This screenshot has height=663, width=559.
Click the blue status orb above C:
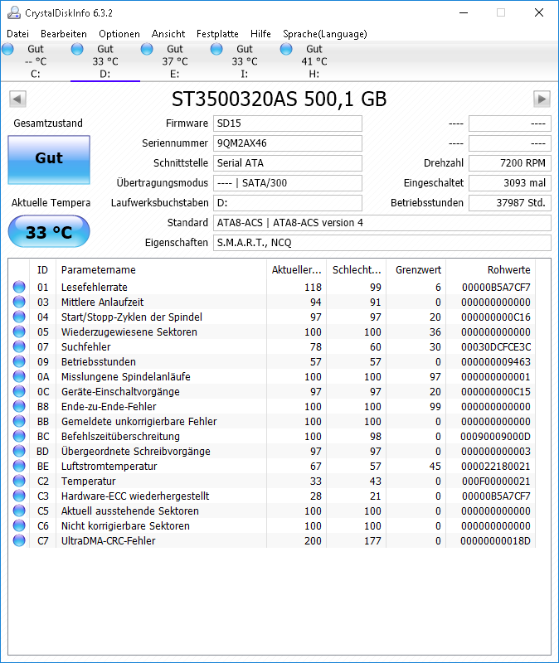click(x=7, y=49)
